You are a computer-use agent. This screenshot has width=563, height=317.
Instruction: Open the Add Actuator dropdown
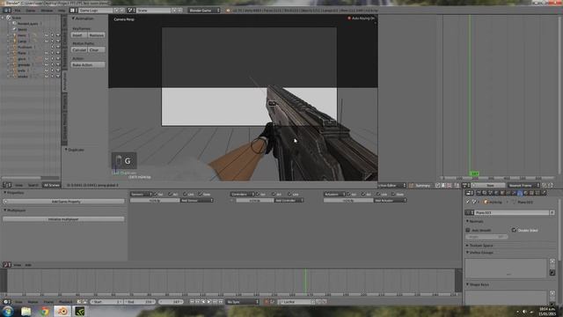390,201
